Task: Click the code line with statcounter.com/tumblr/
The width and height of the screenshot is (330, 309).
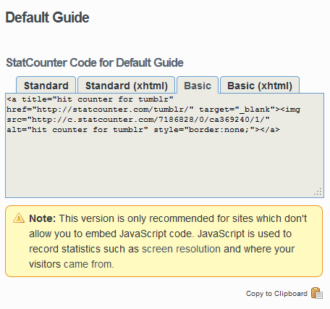Action: tap(153, 110)
